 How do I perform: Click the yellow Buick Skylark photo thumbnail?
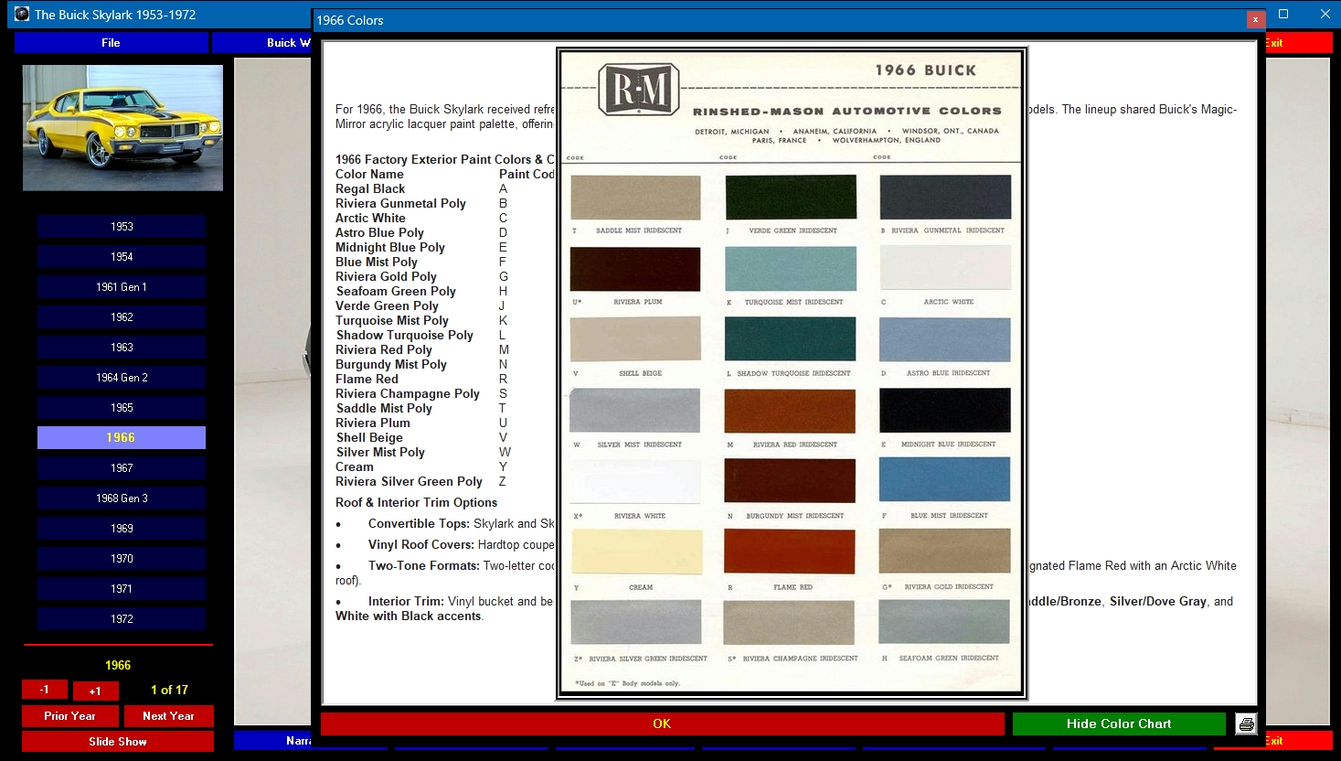pos(122,127)
